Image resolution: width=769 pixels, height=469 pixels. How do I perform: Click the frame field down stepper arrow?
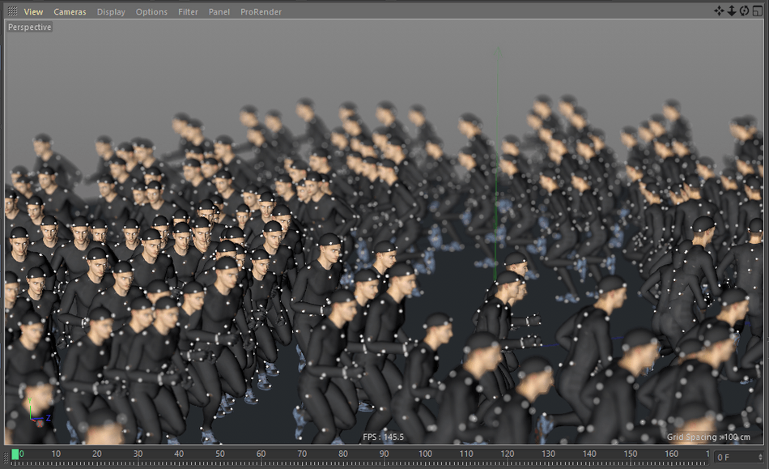point(760,460)
